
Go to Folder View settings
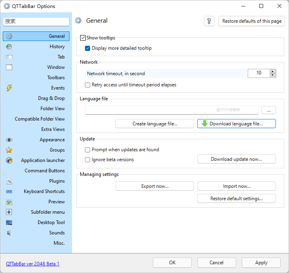point(36,109)
